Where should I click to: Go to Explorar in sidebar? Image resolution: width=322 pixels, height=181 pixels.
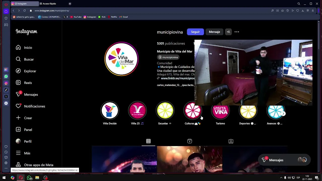(x=26, y=71)
